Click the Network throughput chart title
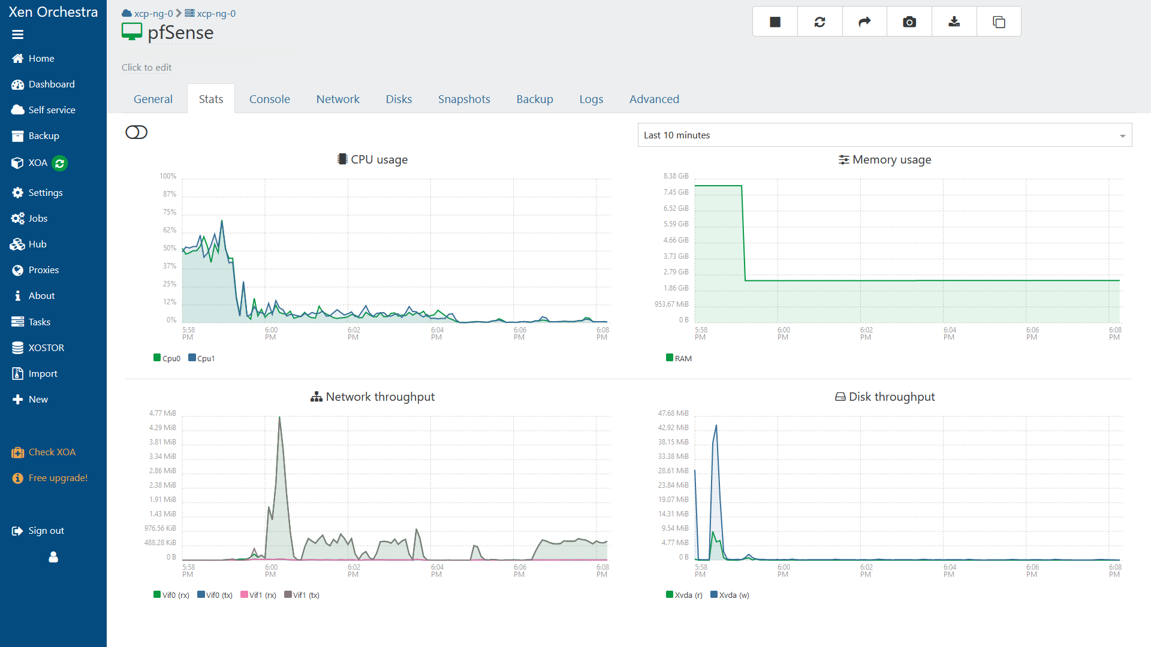This screenshot has width=1151, height=647. [372, 397]
